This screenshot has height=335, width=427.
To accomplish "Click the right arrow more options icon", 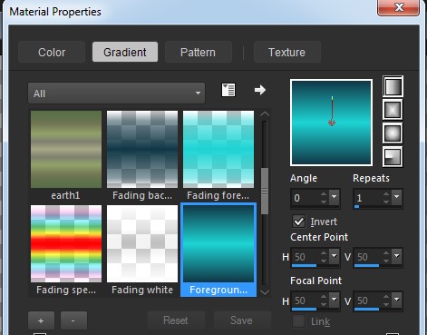I will (260, 90).
